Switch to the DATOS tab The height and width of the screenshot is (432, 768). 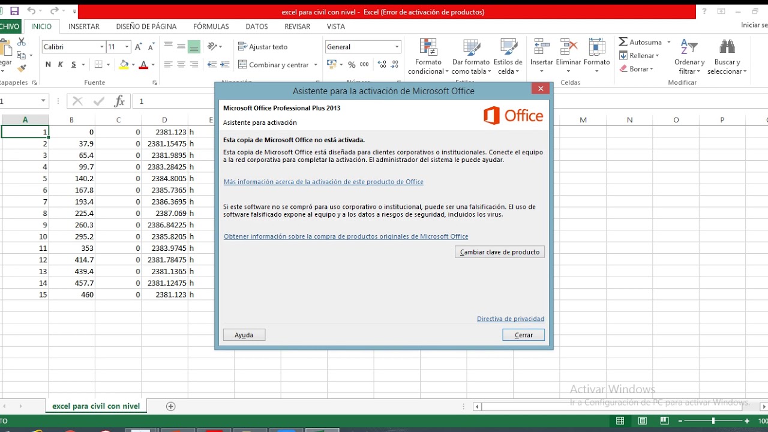tap(257, 26)
